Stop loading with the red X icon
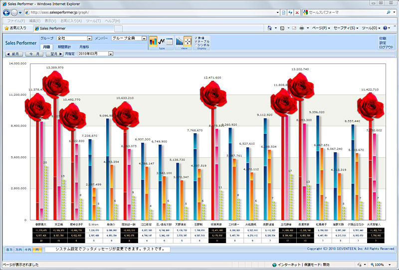 click(297, 12)
